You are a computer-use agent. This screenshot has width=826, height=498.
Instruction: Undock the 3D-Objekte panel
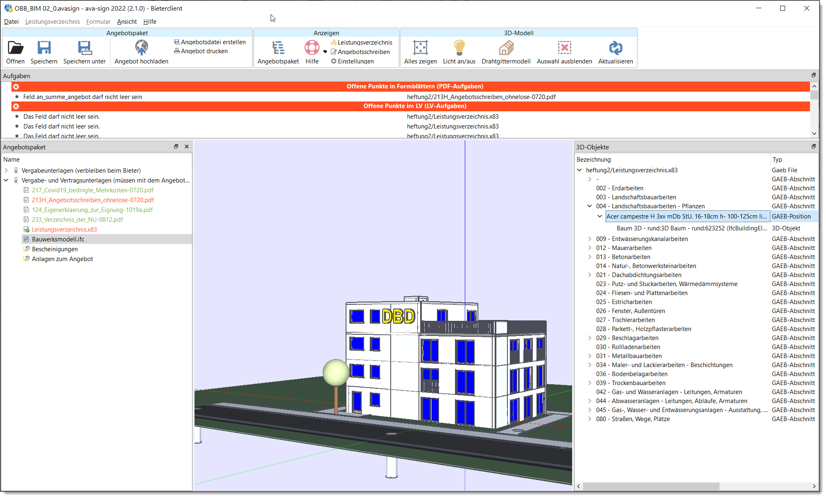(814, 146)
